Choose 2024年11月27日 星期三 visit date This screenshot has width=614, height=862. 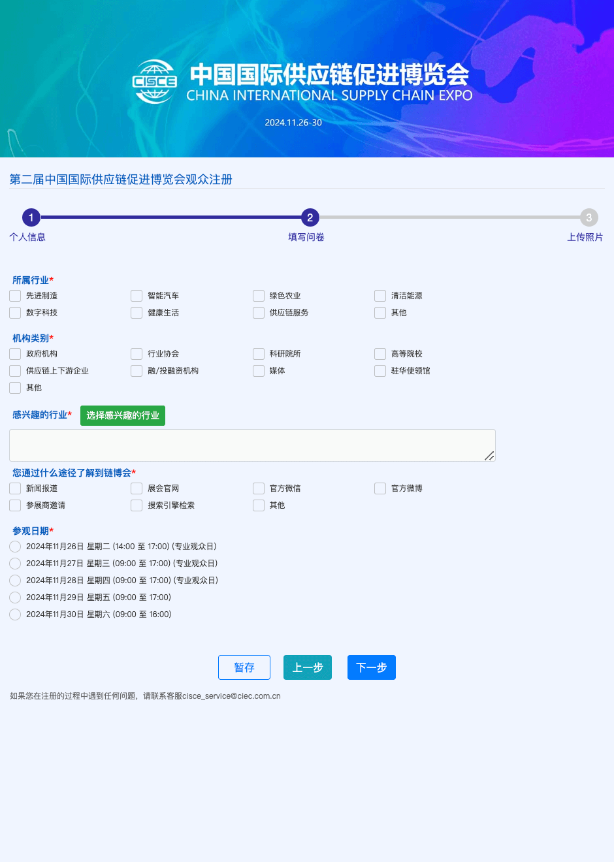pyautogui.click(x=15, y=564)
